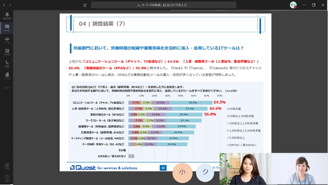Open the Help icon in sidebar

coord(7,178)
